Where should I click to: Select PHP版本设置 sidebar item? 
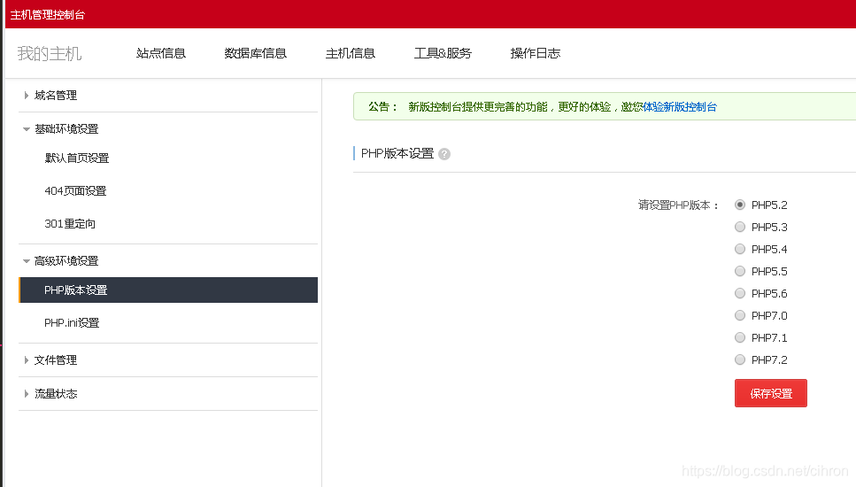[x=168, y=290]
